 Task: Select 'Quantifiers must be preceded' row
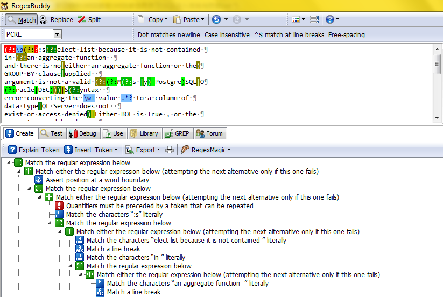160,206
